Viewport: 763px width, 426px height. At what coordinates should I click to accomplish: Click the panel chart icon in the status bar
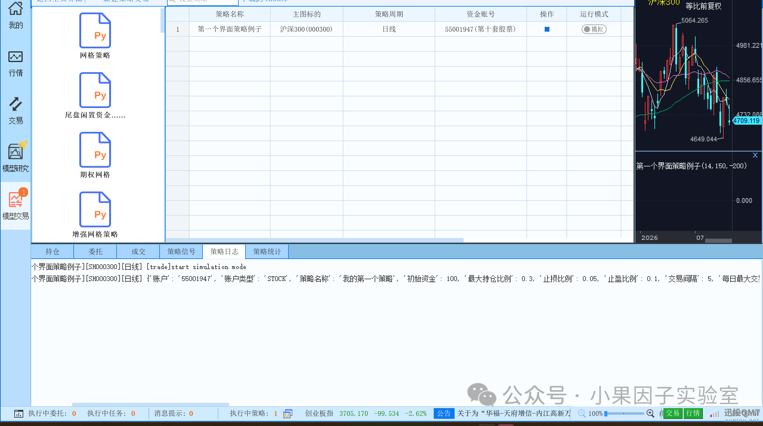click(x=18, y=413)
